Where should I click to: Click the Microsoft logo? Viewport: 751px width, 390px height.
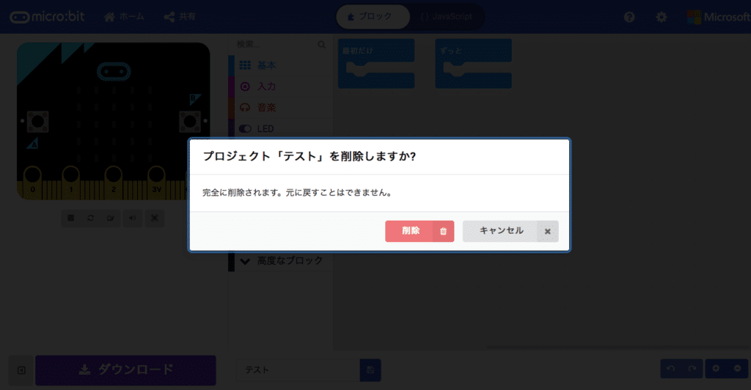(x=719, y=17)
